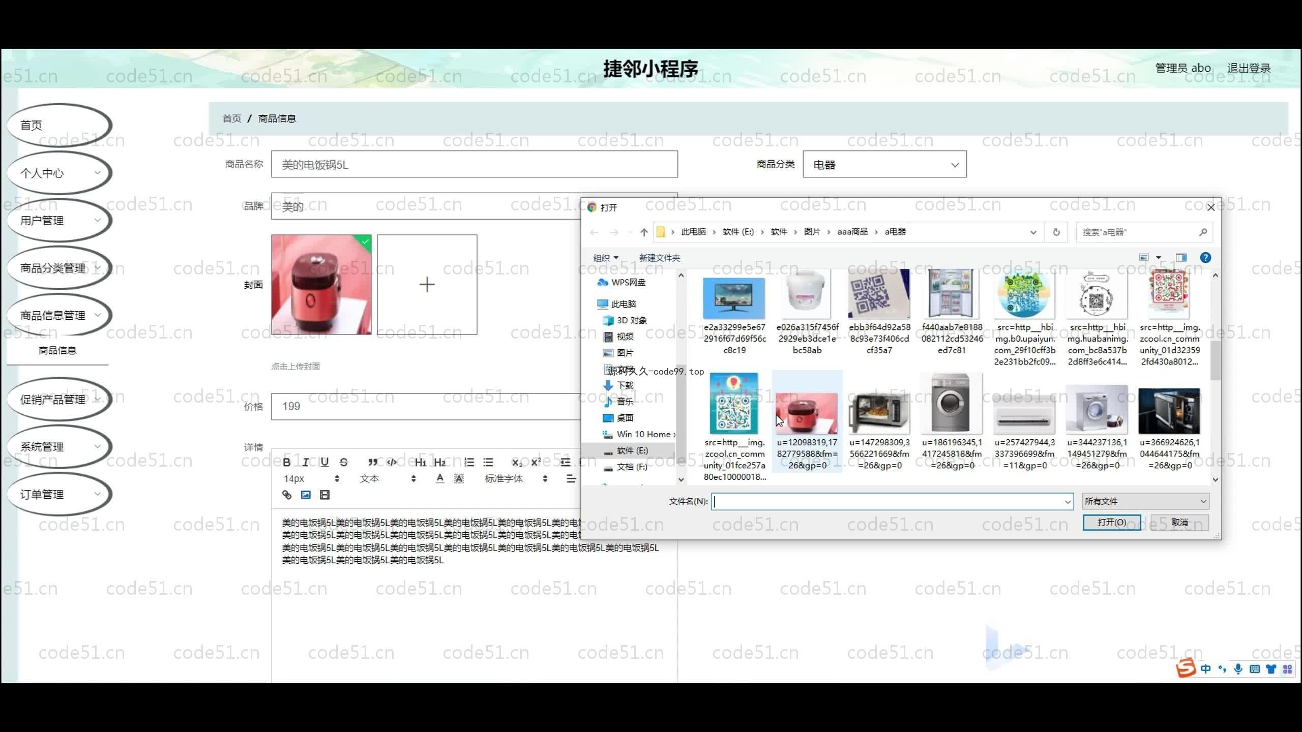Open the text background color picker

[459, 478]
